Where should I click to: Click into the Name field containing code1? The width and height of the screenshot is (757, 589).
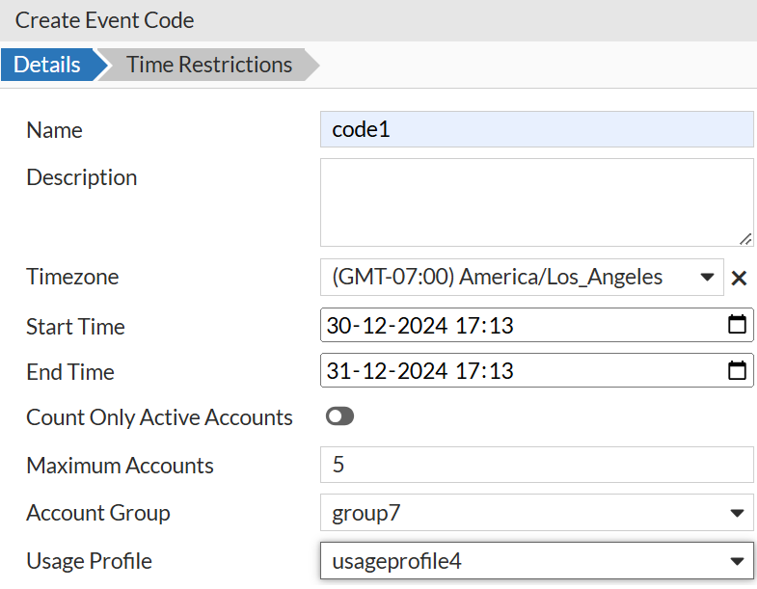[x=537, y=129]
